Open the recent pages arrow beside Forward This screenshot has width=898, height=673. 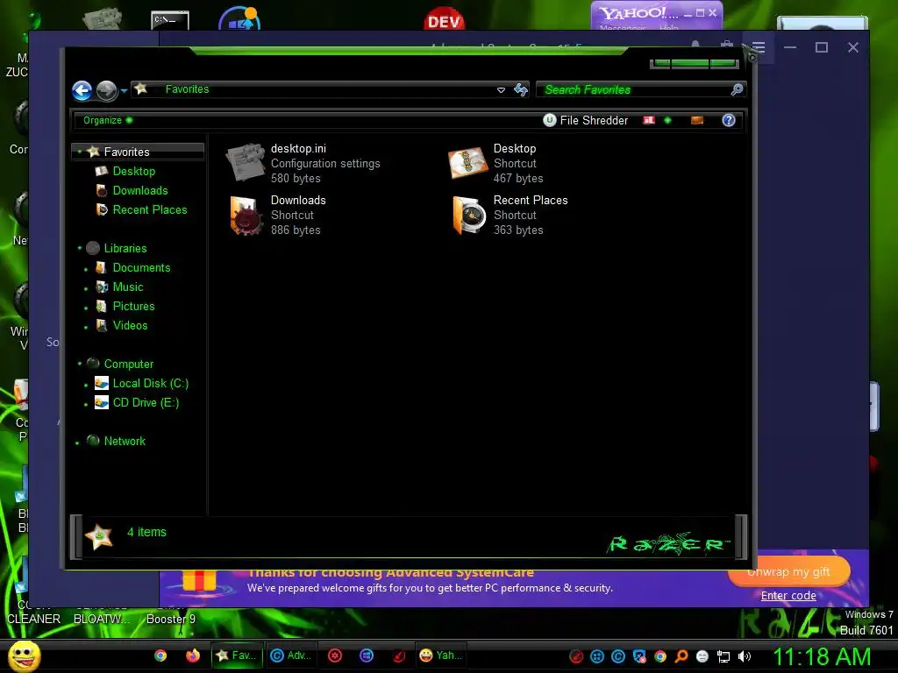[x=124, y=90]
